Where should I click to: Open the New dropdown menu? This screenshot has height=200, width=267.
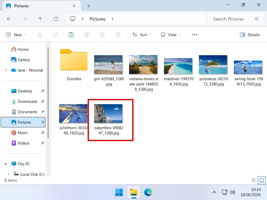point(16,35)
